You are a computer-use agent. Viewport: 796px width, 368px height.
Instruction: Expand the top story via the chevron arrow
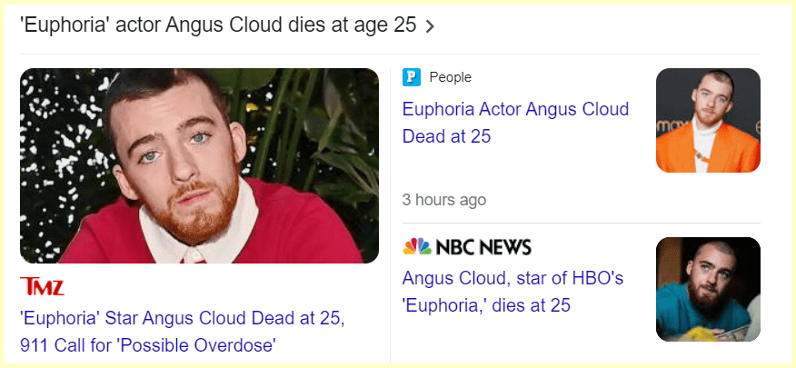[430, 26]
